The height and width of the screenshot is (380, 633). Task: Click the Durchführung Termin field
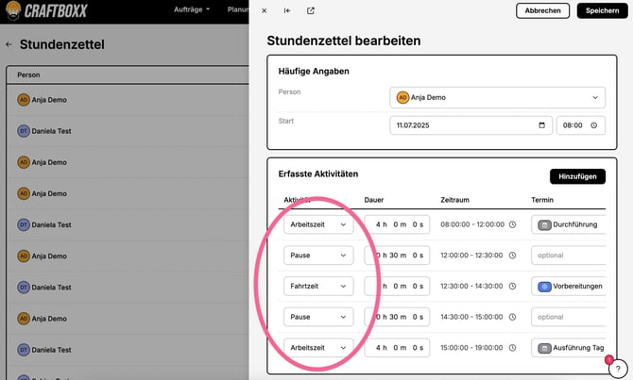coord(569,224)
